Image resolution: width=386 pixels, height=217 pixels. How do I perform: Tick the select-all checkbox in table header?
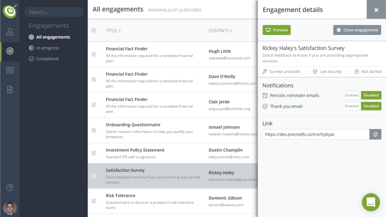coord(94,31)
